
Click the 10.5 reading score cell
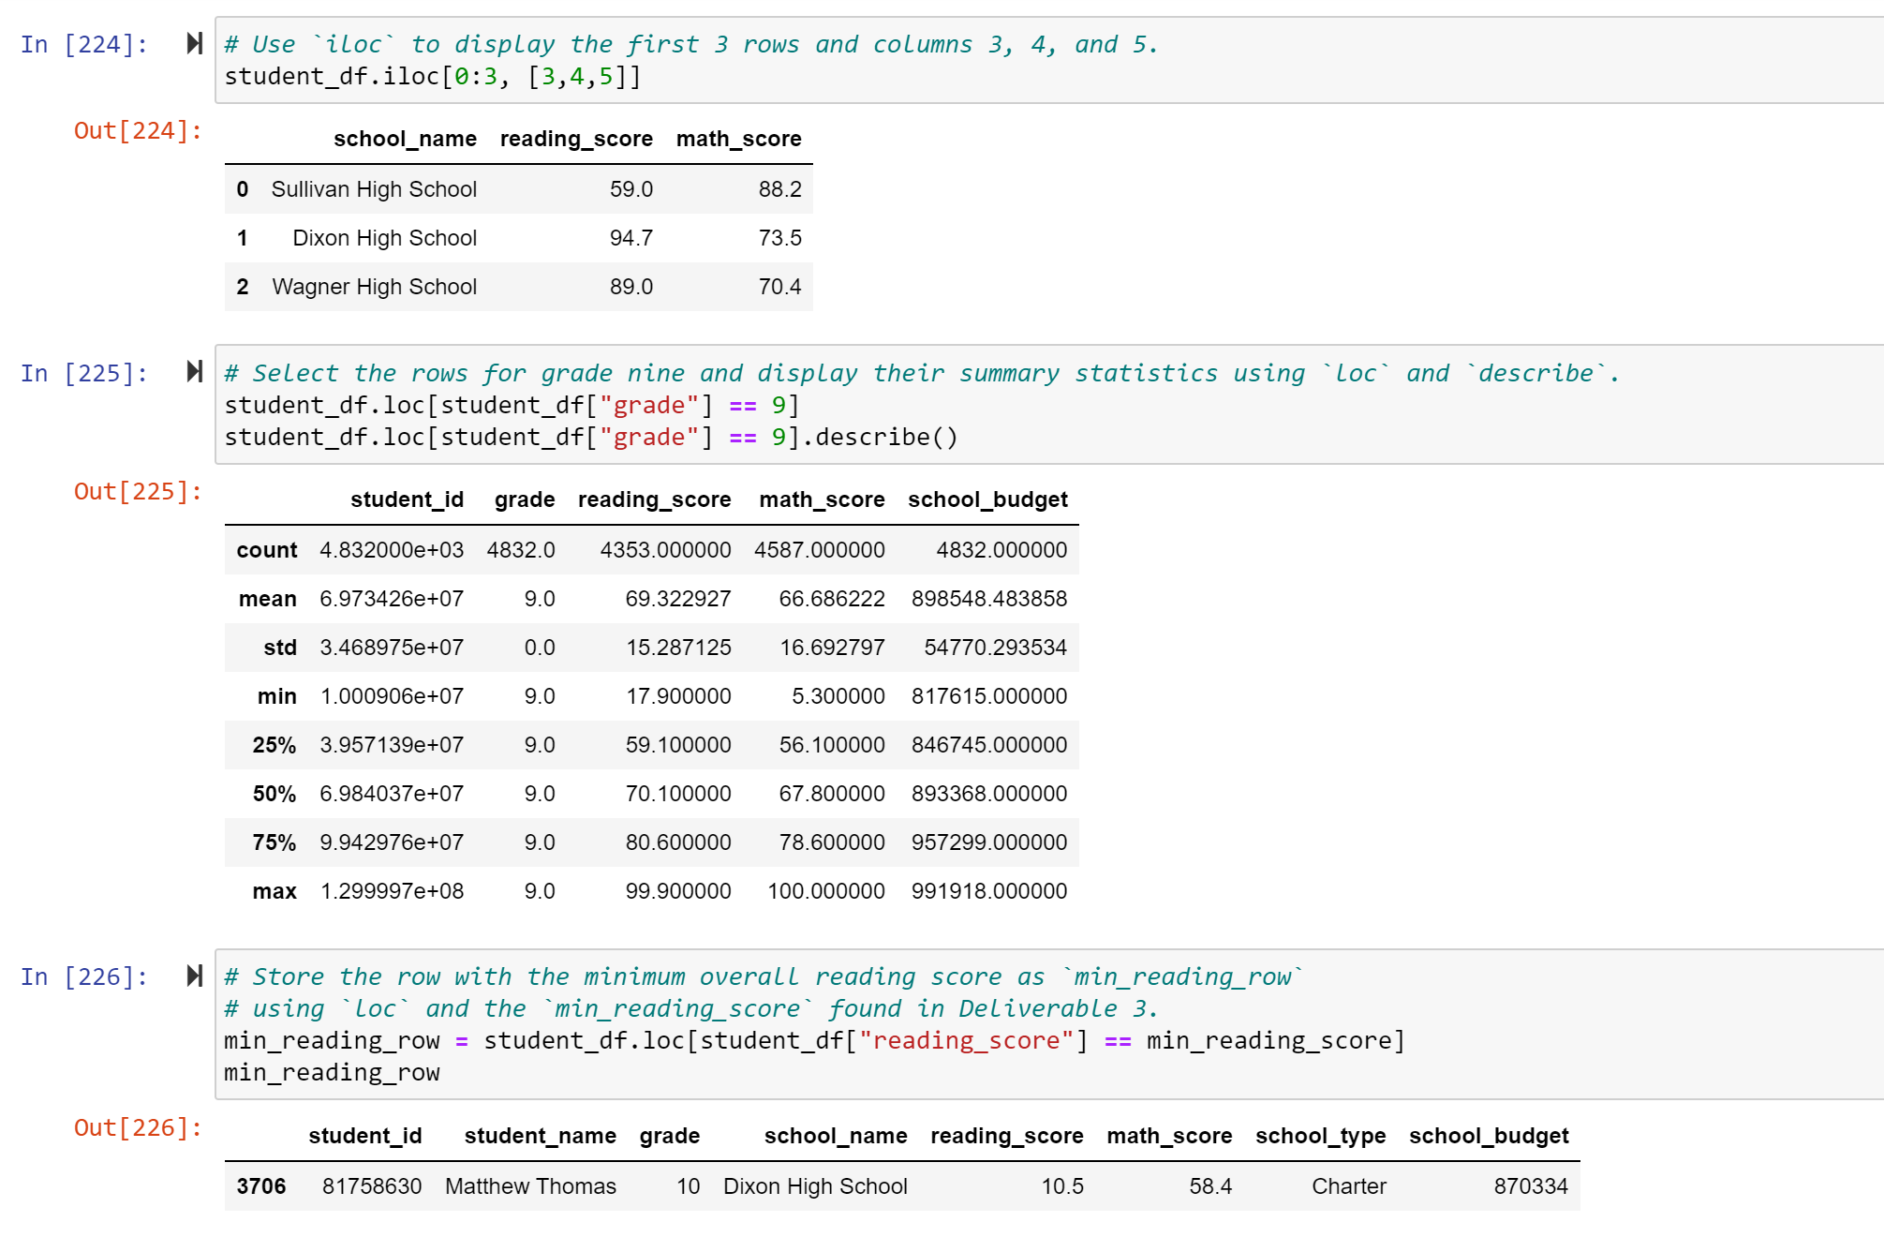point(1062,1186)
